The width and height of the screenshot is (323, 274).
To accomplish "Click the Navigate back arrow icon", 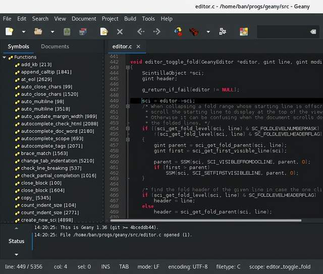I will (141, 32).
